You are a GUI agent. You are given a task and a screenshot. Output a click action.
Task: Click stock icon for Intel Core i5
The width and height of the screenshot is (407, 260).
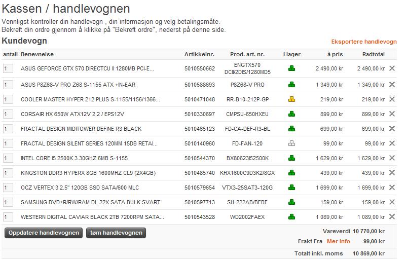click(292, 158)
